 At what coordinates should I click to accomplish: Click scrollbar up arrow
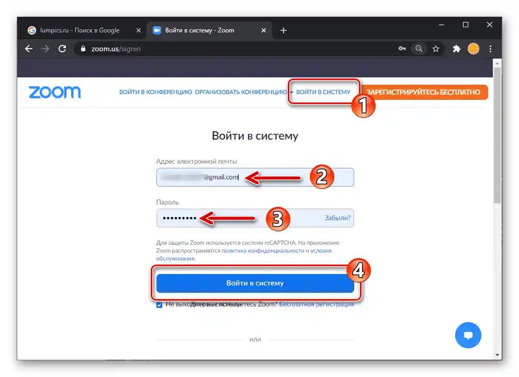click(497, 63)
